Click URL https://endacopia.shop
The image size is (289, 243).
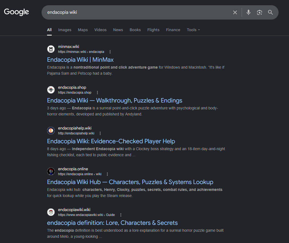point(75,93)
